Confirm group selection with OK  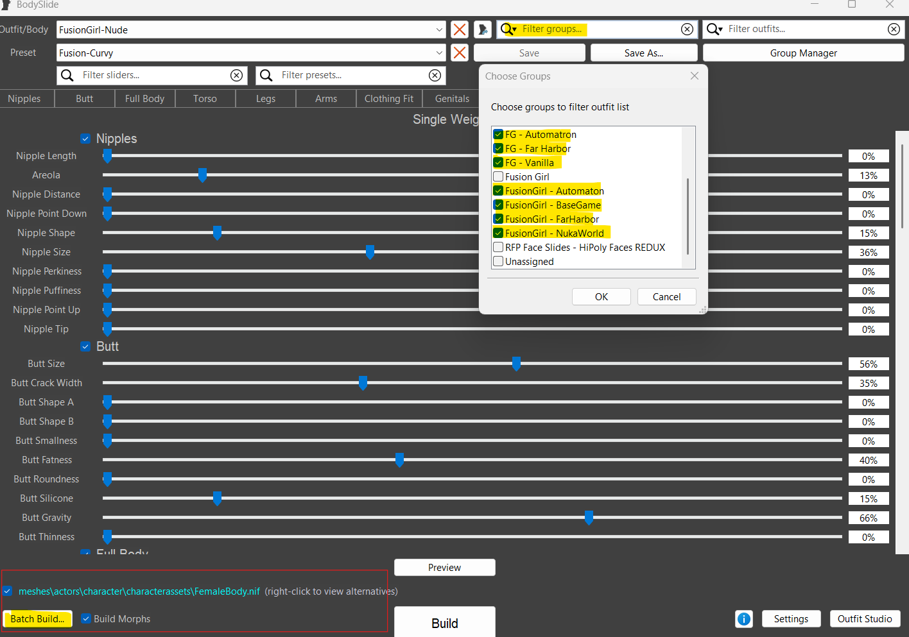(x=602, y=297)
